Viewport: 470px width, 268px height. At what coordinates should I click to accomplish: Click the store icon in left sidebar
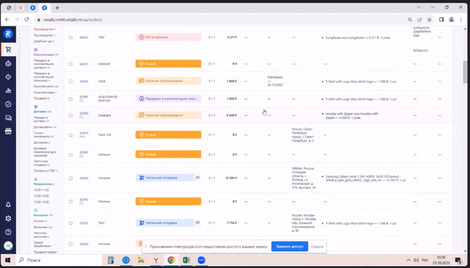tap(8, 131)
